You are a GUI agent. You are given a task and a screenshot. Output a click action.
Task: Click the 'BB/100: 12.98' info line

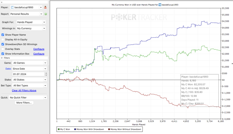point(189,96)
